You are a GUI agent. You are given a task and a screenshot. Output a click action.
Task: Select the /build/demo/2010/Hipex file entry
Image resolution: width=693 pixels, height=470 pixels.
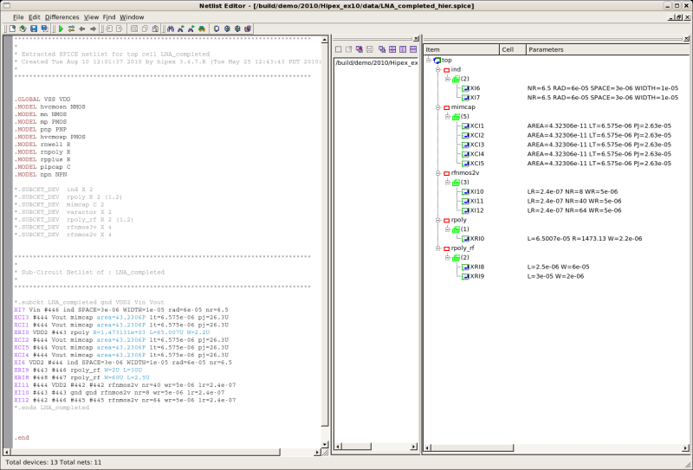376,62
